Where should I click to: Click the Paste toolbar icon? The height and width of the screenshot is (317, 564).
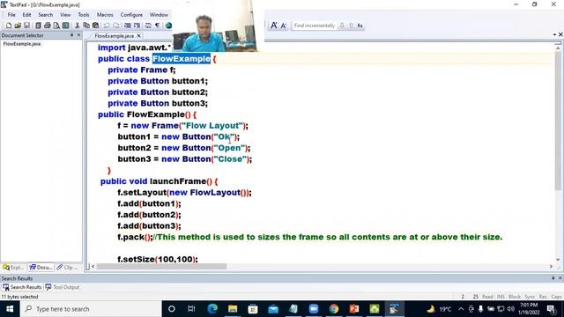tap(96, 26)
